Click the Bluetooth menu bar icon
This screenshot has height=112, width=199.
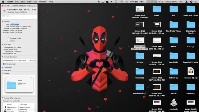pyautogui.click(x=127, y=2)
